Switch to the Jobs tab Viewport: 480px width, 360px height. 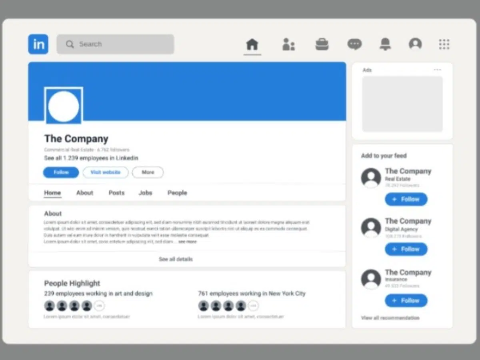click(145, 193)
